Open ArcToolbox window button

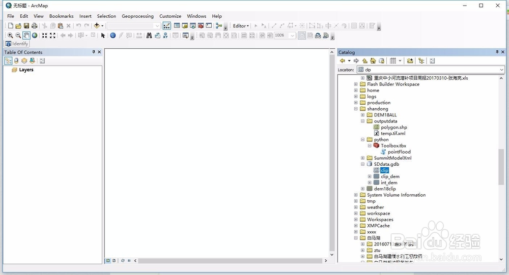pos(201,25)
